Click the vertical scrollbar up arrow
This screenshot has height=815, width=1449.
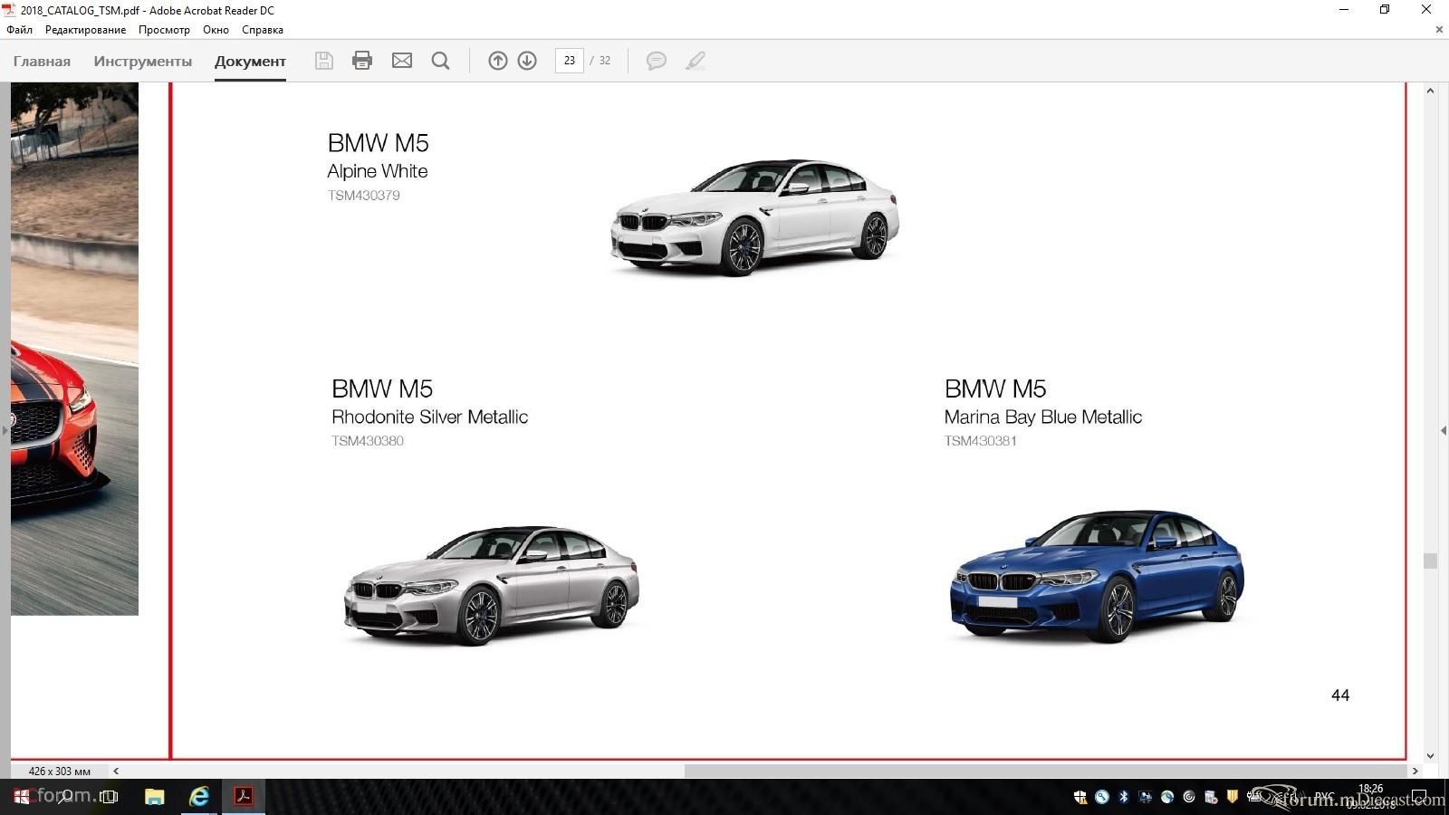pos(1430,91)
